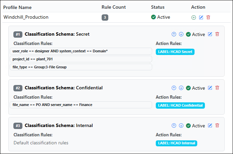Image resolution: width=233 pixels, height=154 pixels.
Task: Add a rule to Windchill_Production profile
Action: [x=194, y=17]
